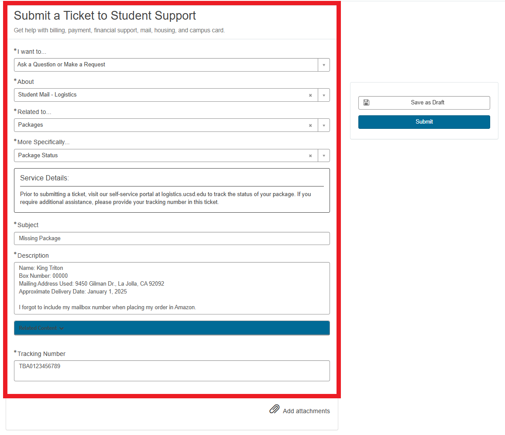Select the Tracking Number input field
505x435 pixels.
[172, 370]
